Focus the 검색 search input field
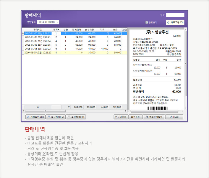The height and width of the screenshot is (178, 209). (175, 15)
